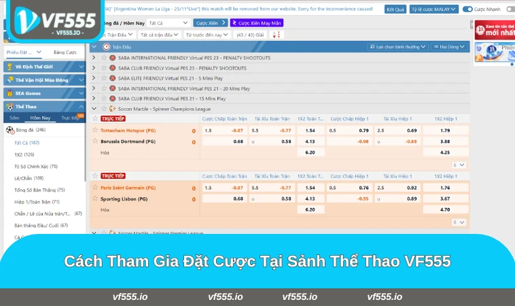Switch to the Trực tiếp tab
Screen dimensions: 515x306
[x=70, y=118]
